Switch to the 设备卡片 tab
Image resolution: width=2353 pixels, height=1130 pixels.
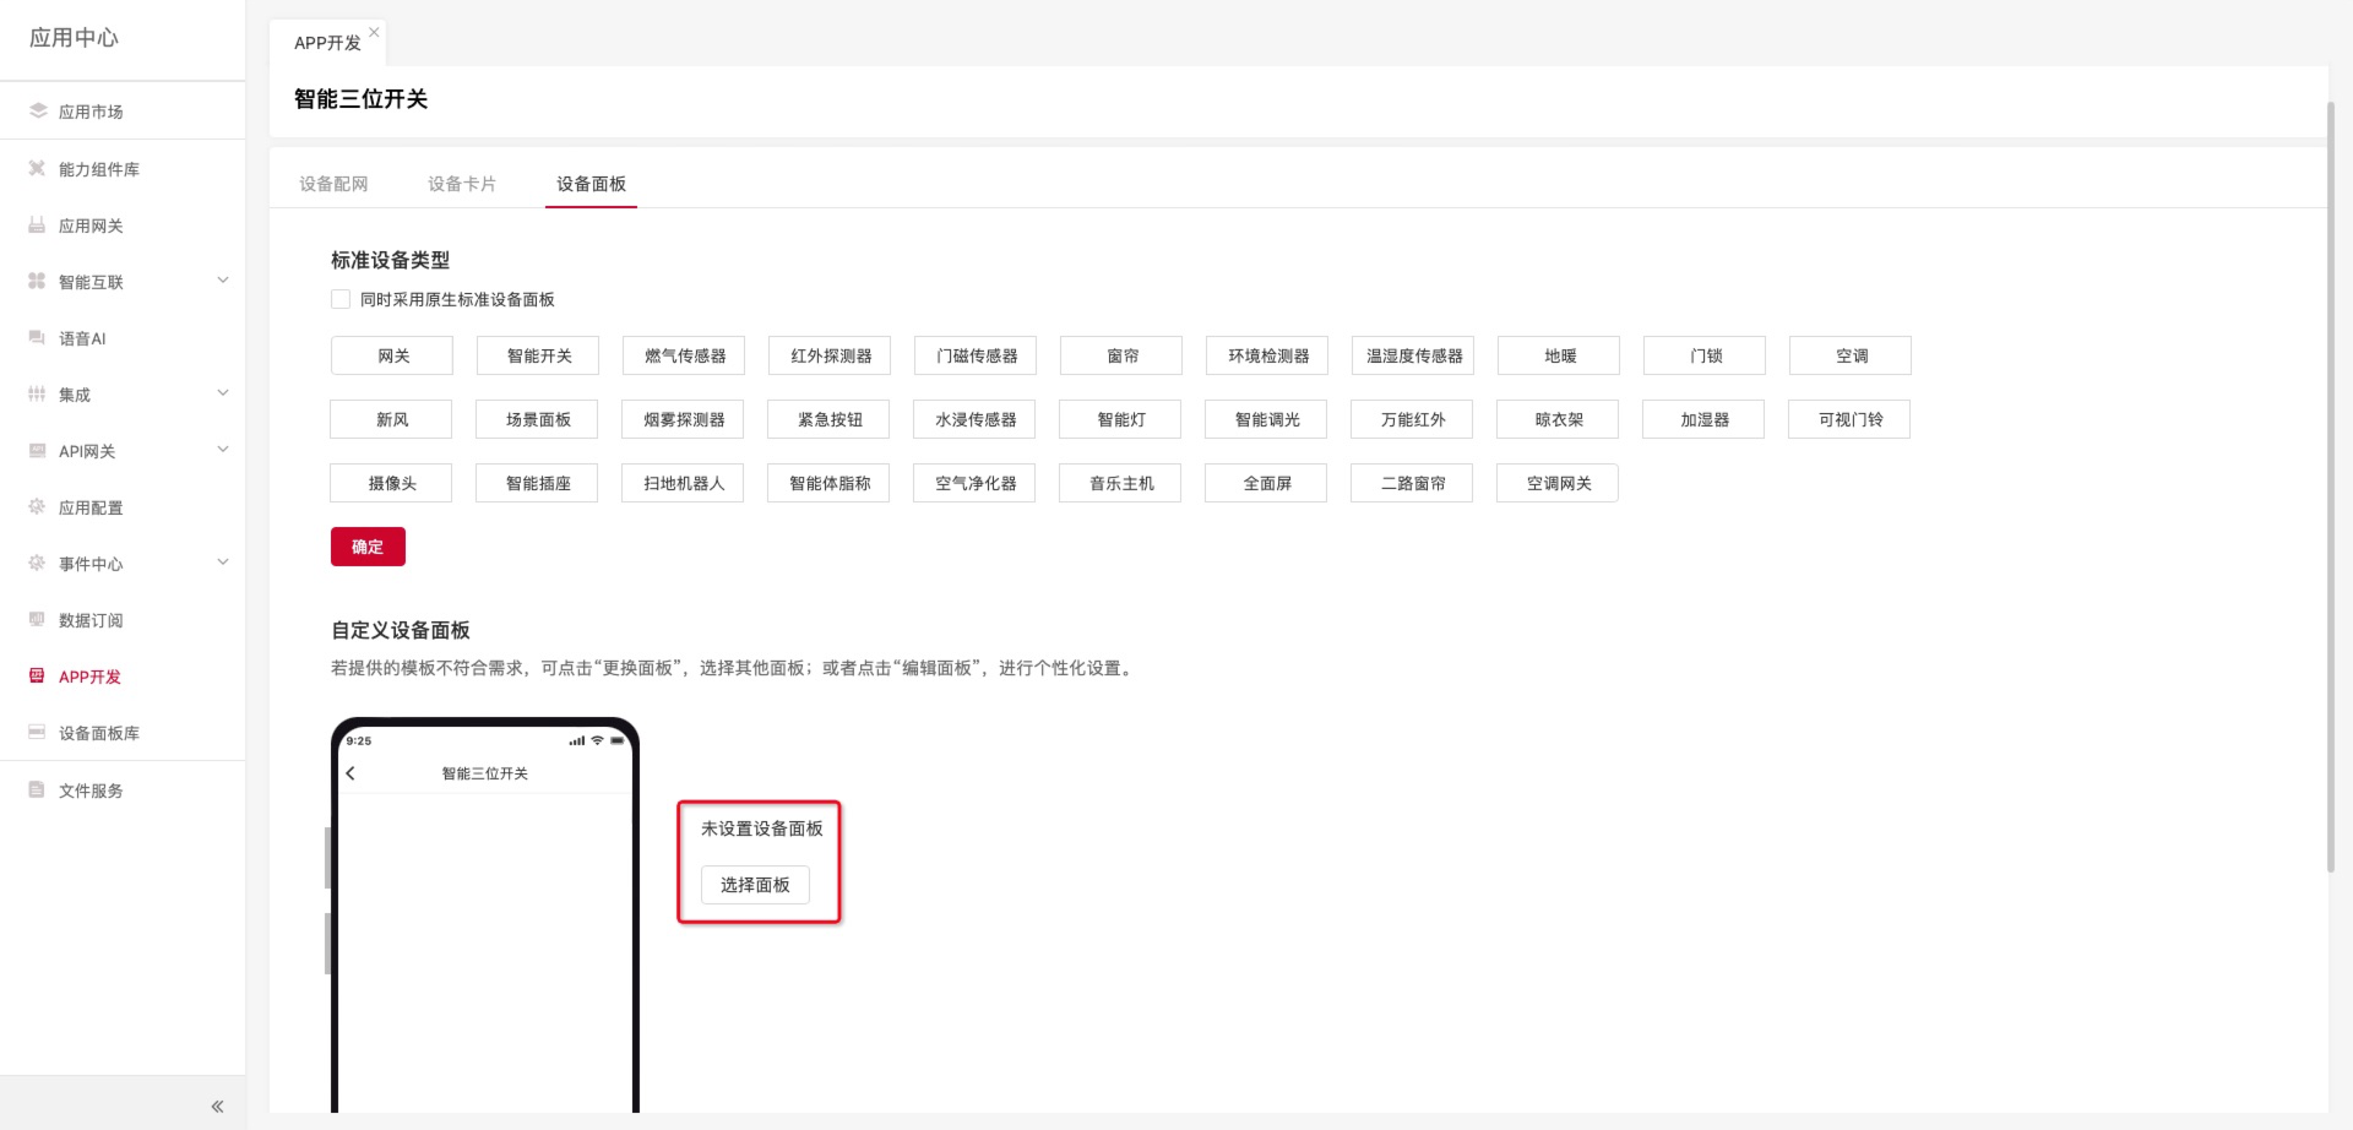[x=462, y=184]
